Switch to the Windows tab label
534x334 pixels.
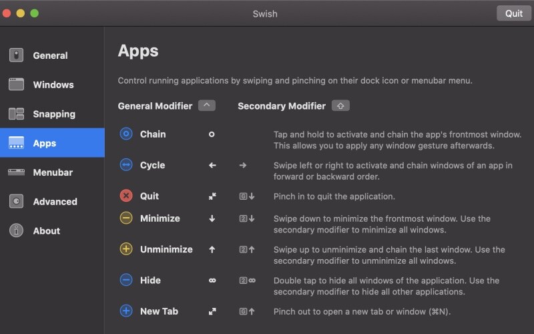53,85
